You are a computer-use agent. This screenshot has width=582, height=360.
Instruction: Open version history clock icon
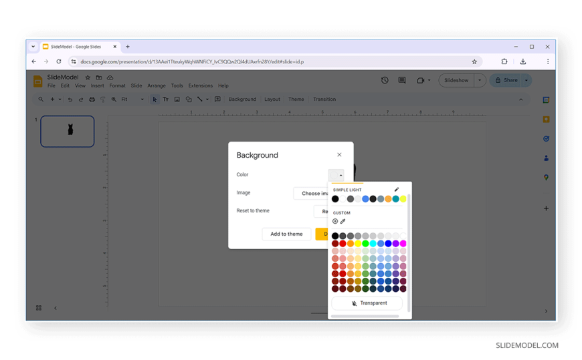coord(385,80)
